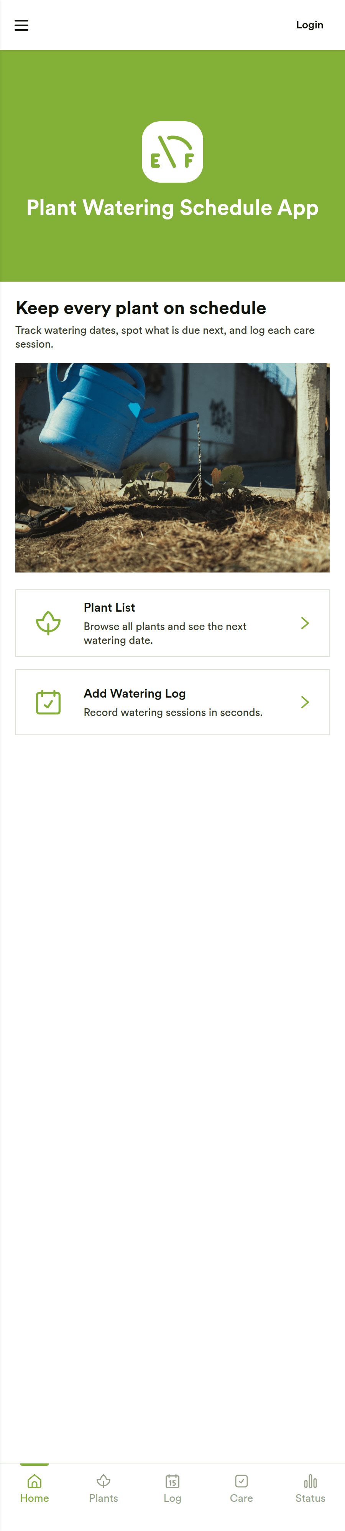The height and width of the screenshot is (1531, 345).
Task: Click the 'Browse all plants' description text
Action: coord(165,633)
